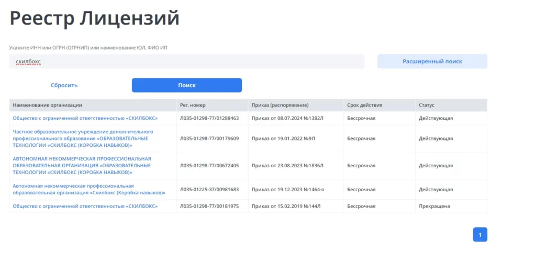Go to results page 1
The image size is (536, 266).
pos(480,235)
